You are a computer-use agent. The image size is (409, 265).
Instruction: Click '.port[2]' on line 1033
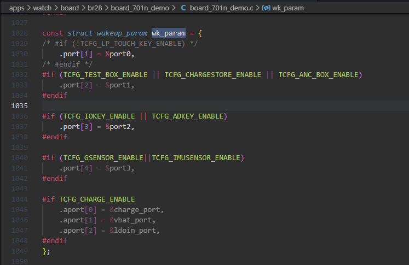click(x=76, y=85)
